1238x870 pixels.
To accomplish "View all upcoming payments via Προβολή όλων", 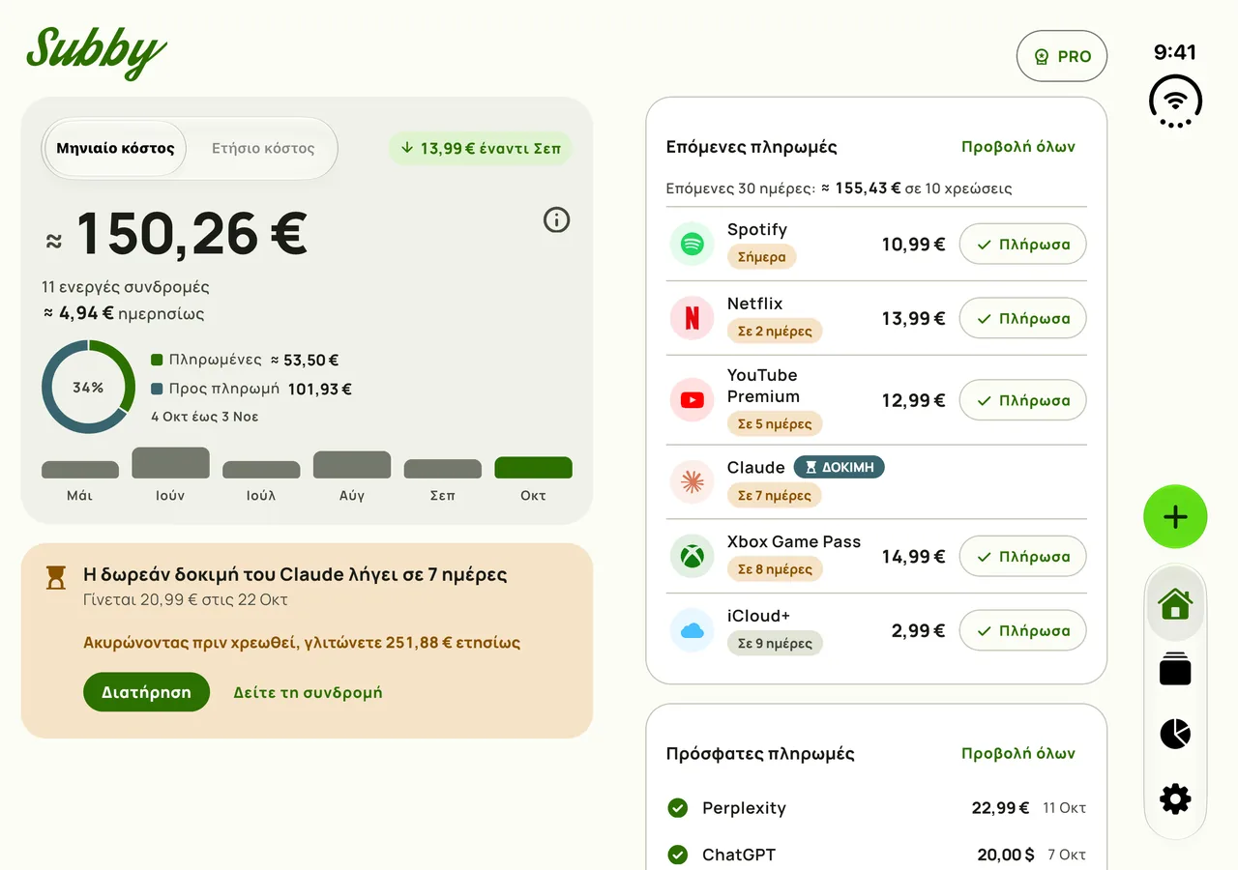I will pyautogui.click(x=1018, y=147).
